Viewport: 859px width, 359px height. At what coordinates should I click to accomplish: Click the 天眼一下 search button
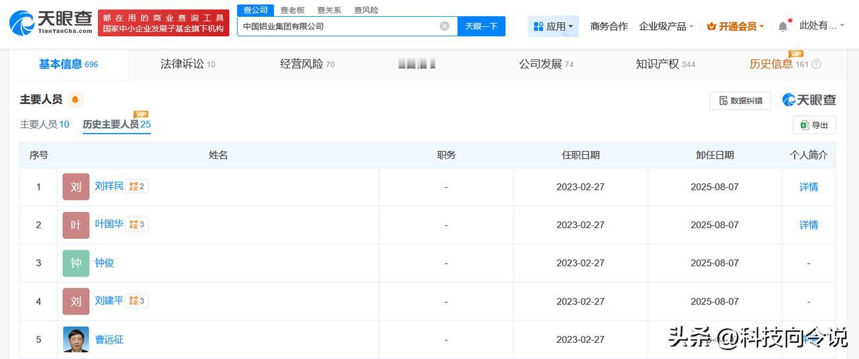[x=481, y=26]
